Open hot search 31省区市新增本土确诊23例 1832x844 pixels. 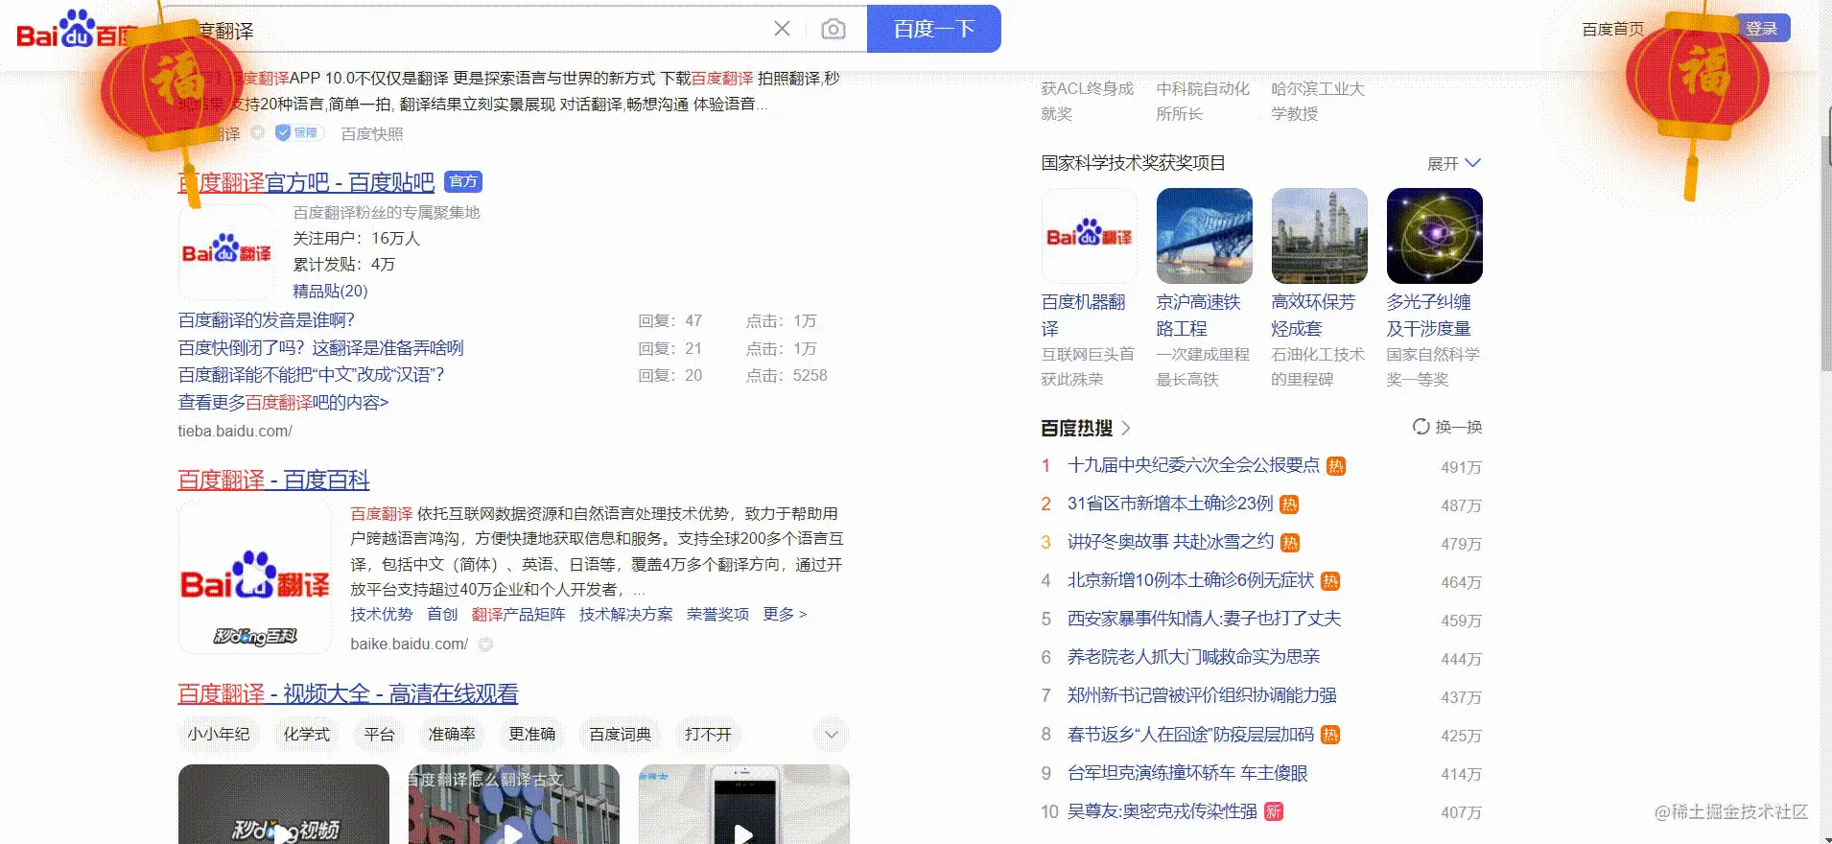1170,504
